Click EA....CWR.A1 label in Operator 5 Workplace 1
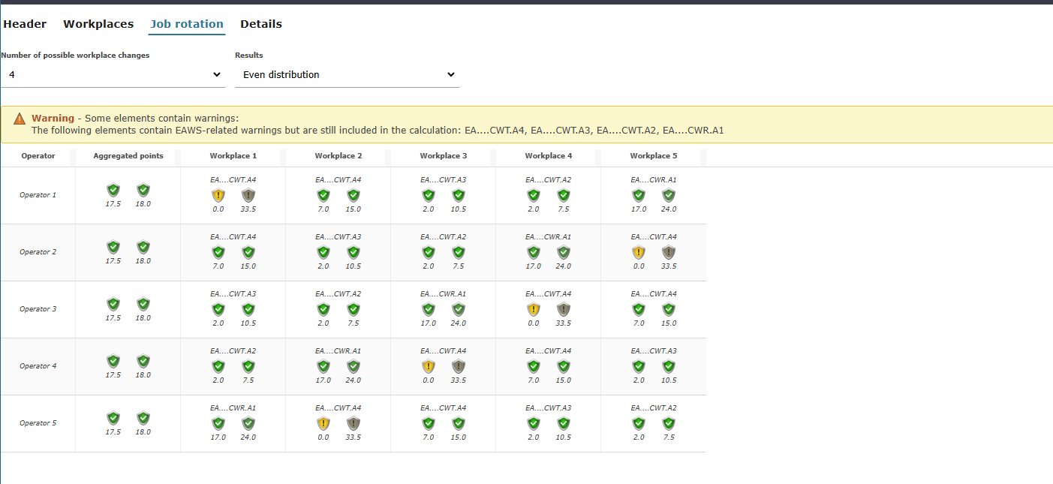Viewport: 1053px width, 484px height. click(x=233, y=408)
